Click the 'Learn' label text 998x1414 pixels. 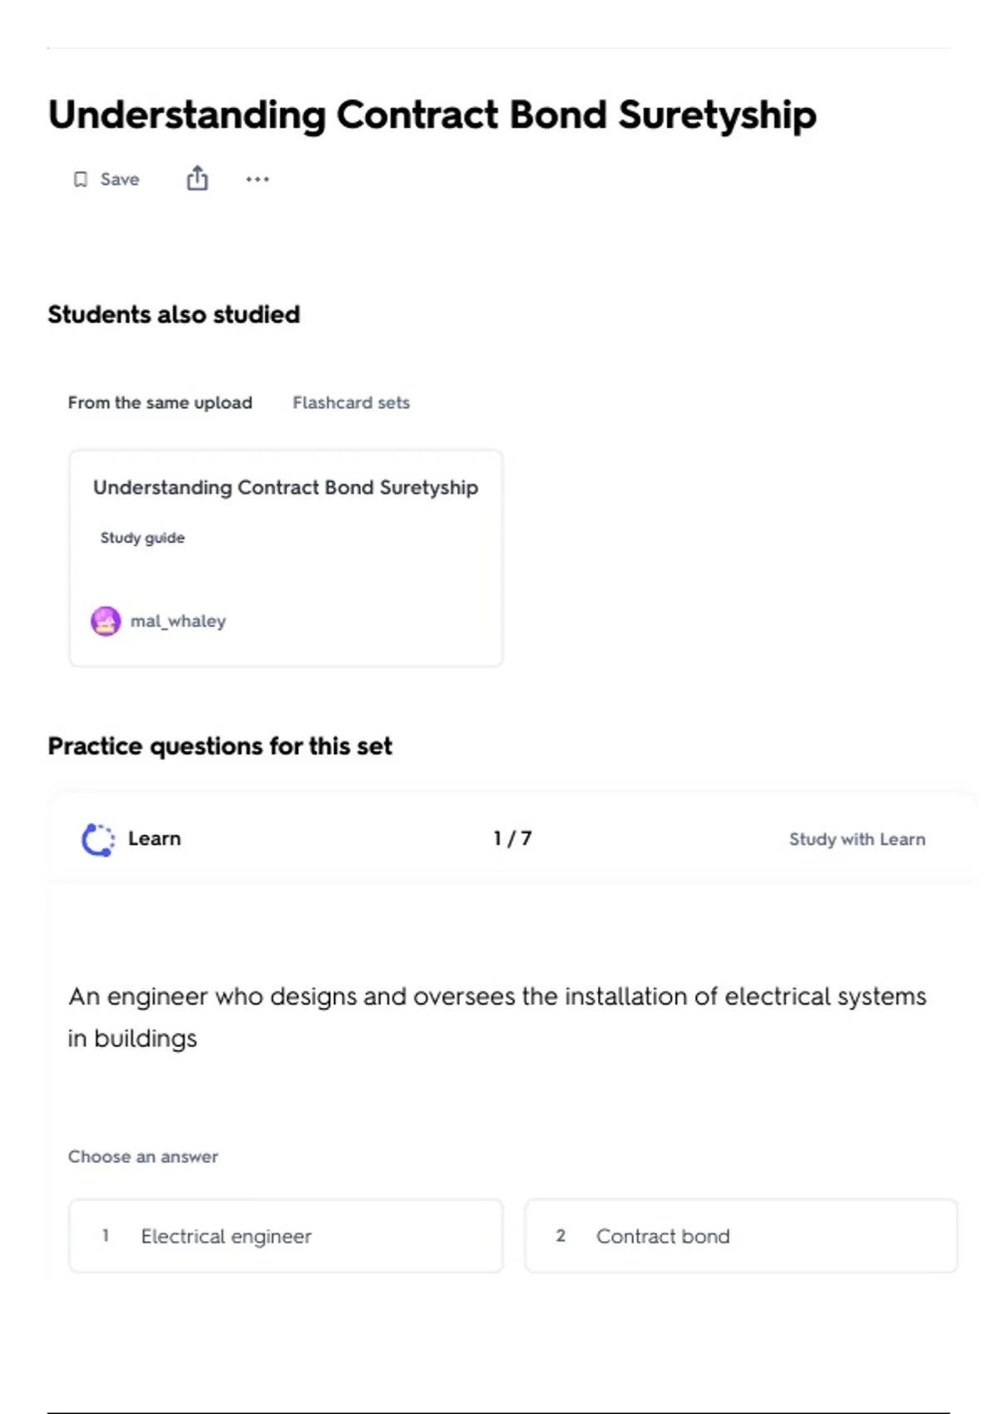point(155,838)
